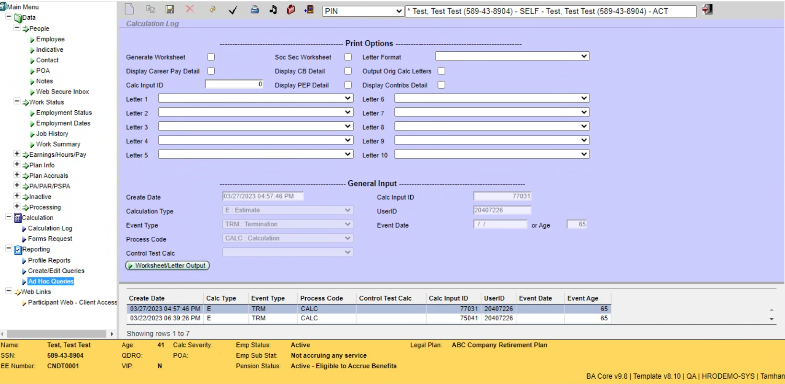Click the black checkmark toolbar icon
785x384 pixels.
click(233, 10)
